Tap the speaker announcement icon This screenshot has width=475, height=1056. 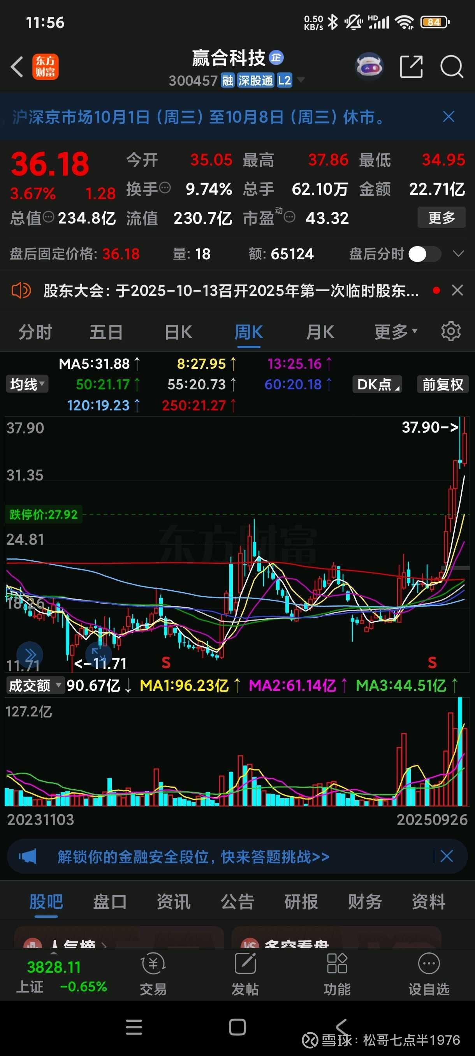pyautogui.click(x=21, y=290)
